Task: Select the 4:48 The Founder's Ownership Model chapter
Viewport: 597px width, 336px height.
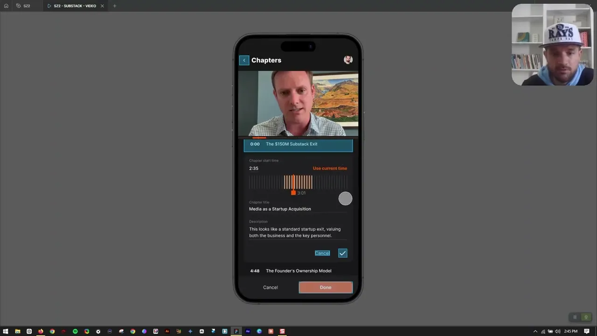Action: pyautogui.click(x=298, y=271)
